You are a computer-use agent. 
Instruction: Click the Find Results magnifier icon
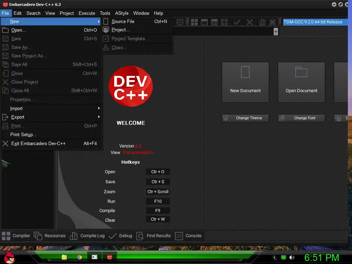140,236
